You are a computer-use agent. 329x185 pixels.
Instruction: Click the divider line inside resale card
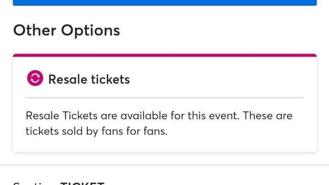click(164, 98)
